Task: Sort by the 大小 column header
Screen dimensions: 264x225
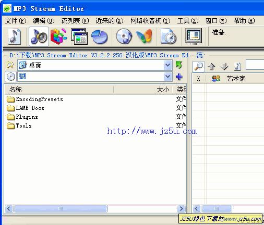Action: click(x=143, y=90)
